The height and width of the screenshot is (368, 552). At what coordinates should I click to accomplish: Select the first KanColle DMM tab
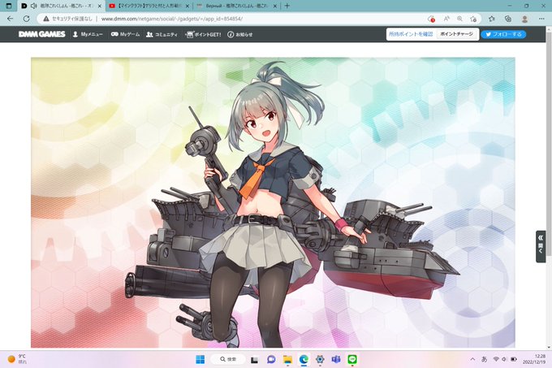[x=62, y=6]
